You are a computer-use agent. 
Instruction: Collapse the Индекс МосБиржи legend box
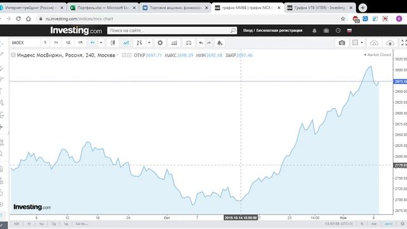point(13,55)
